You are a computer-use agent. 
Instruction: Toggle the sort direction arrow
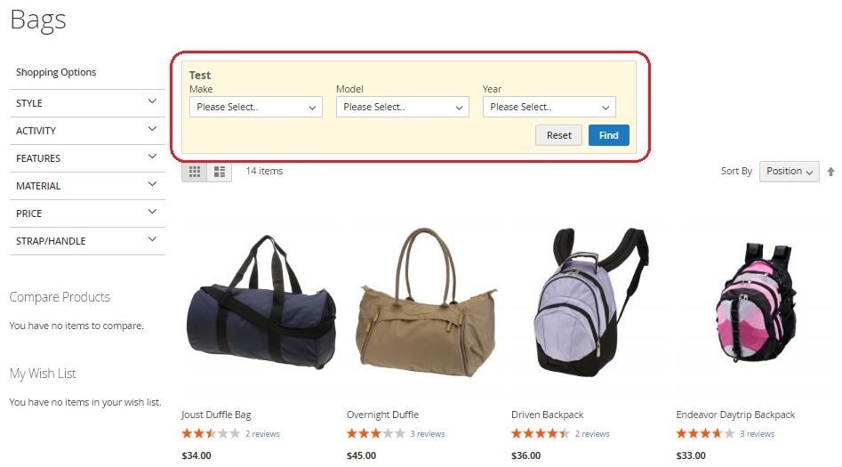830,172
